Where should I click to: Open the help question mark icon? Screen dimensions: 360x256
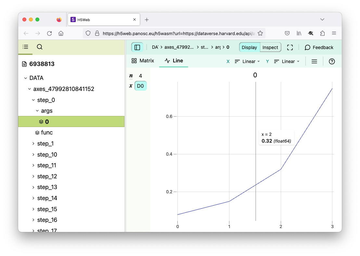coord(332,61)
